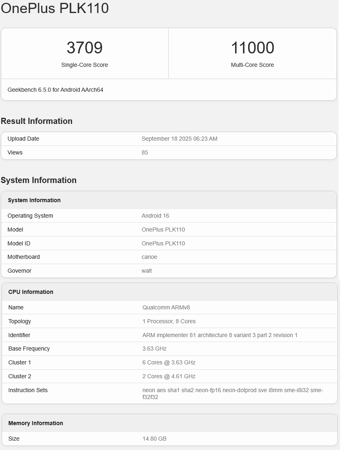Click the Geekbench 6.5.0 for Android AArch64 text
This screenshot has width=341, height=450.
point(55,90)
